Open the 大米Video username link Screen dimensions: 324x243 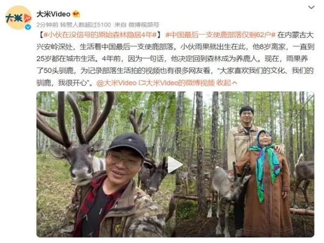click(x=53, y=14)
